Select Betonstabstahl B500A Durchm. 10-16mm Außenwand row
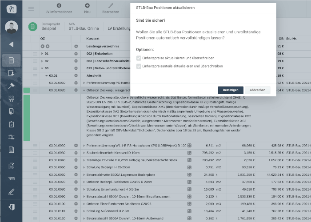This screenshot has width=311, height=222. tap(125, 218)
